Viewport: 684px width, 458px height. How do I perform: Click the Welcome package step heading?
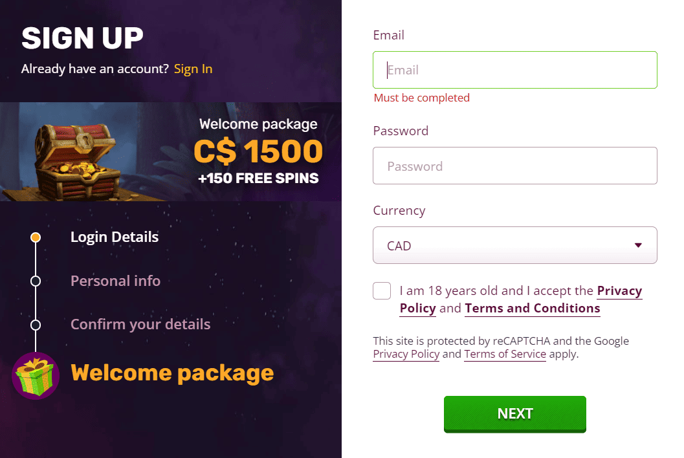coord(172,373)
